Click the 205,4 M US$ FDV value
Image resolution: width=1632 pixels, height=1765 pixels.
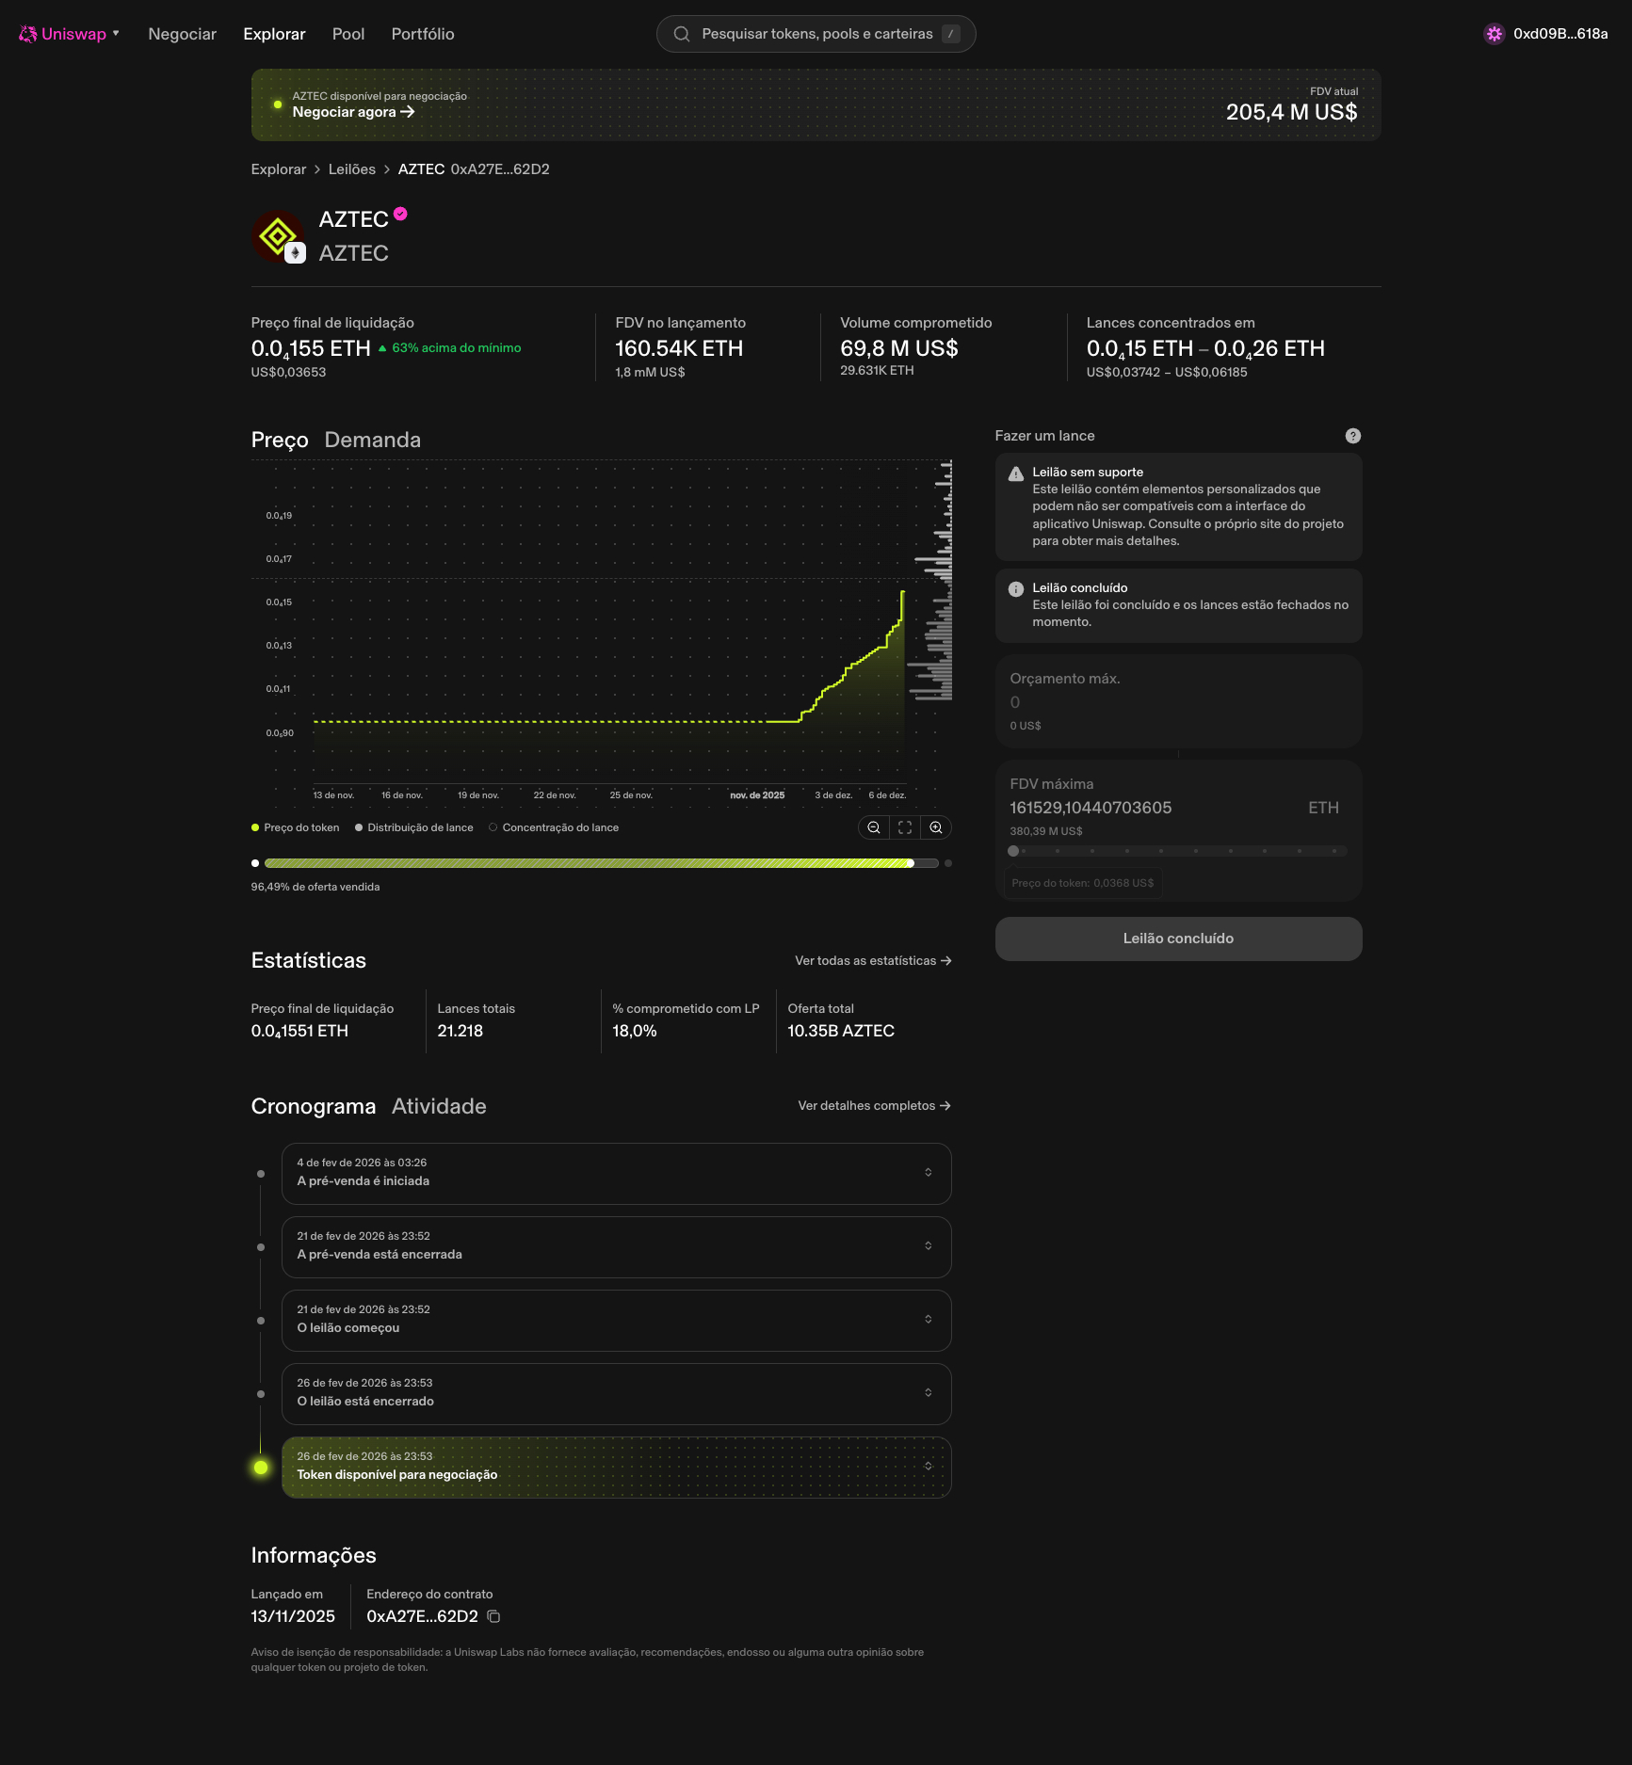[x=1291, y=112]
